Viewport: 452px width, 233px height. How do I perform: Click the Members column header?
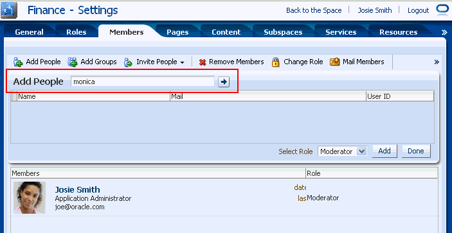pyautogui.click(x=158, y=173)
